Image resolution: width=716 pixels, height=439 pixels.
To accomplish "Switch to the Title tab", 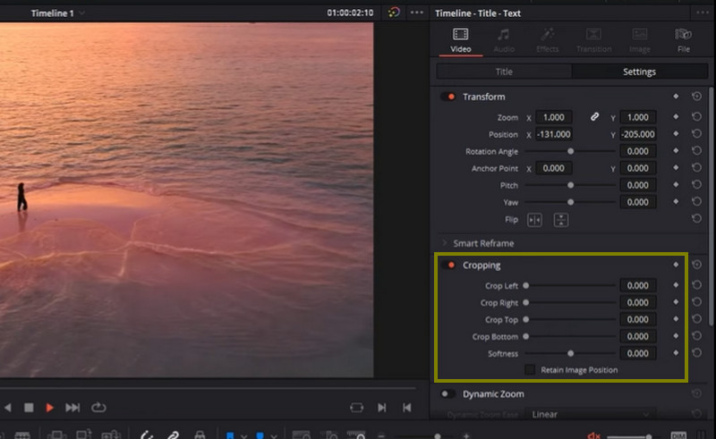I will (x=504, y=72).
